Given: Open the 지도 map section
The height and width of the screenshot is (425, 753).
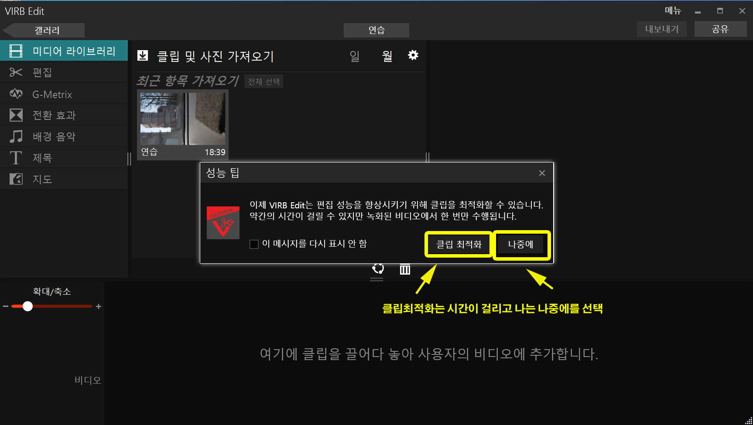Looking at the screenshot, I should [x=64, y=179].
